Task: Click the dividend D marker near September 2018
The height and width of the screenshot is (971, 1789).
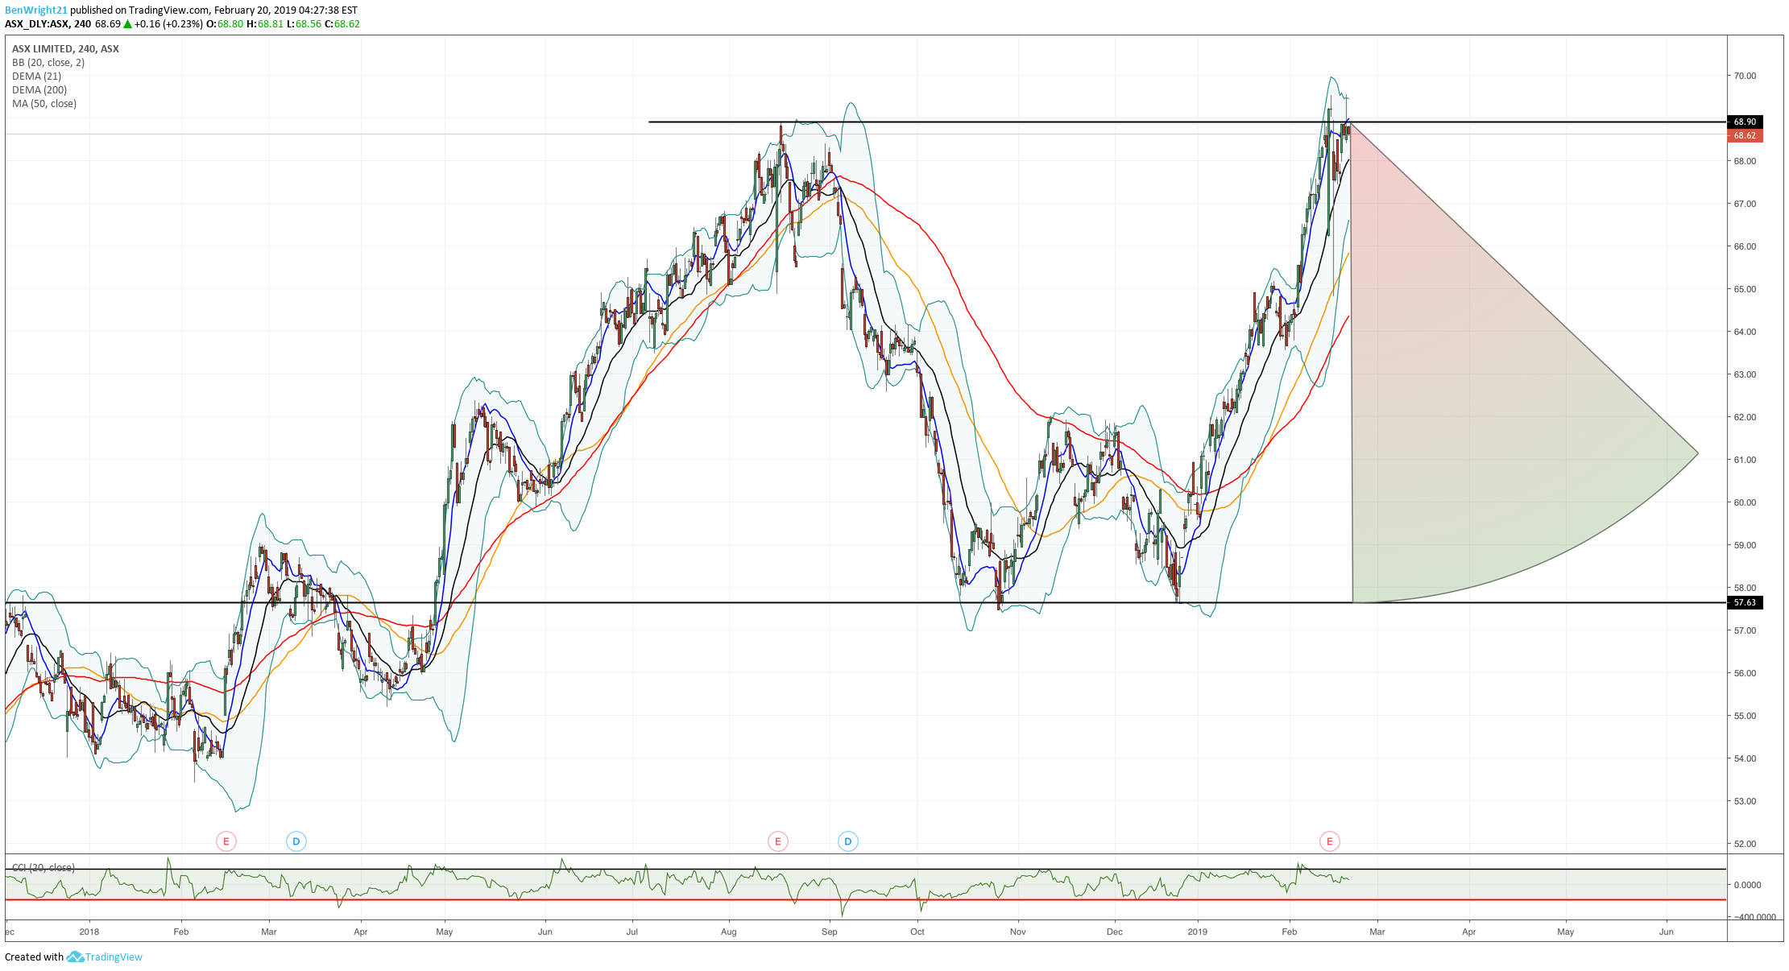Action: click(847, 841)
